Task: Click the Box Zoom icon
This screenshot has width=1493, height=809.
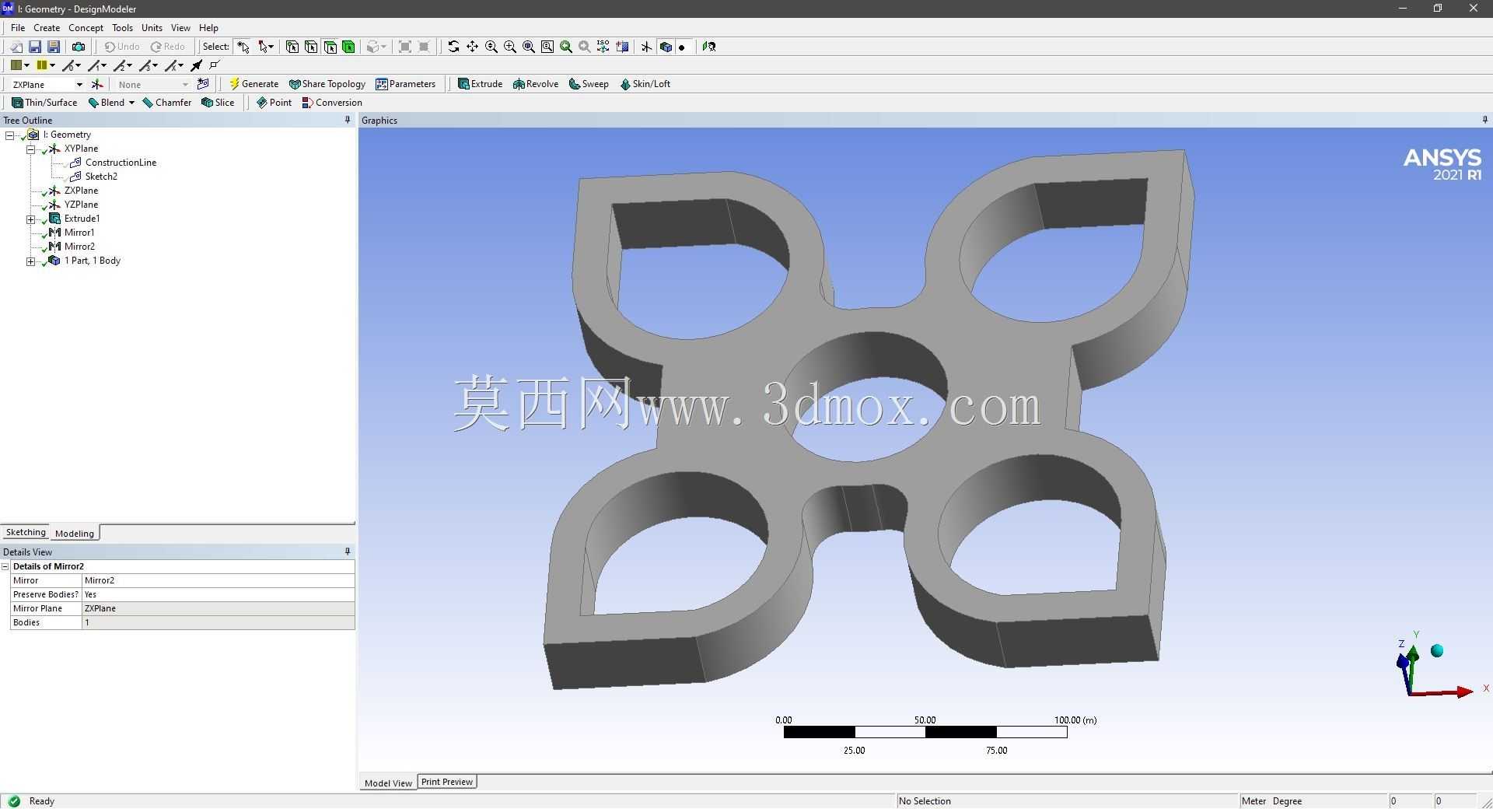Action: (509, 47)
